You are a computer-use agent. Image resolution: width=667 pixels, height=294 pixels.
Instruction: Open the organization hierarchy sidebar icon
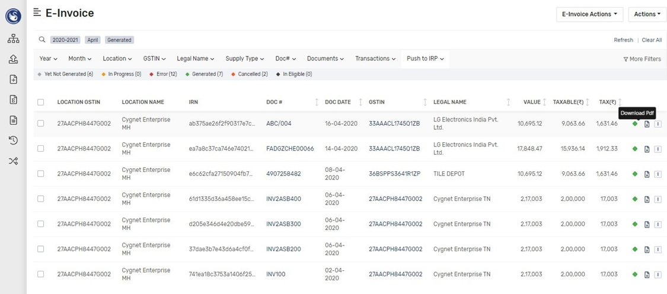pyautogui.click(x=13, y=39)
